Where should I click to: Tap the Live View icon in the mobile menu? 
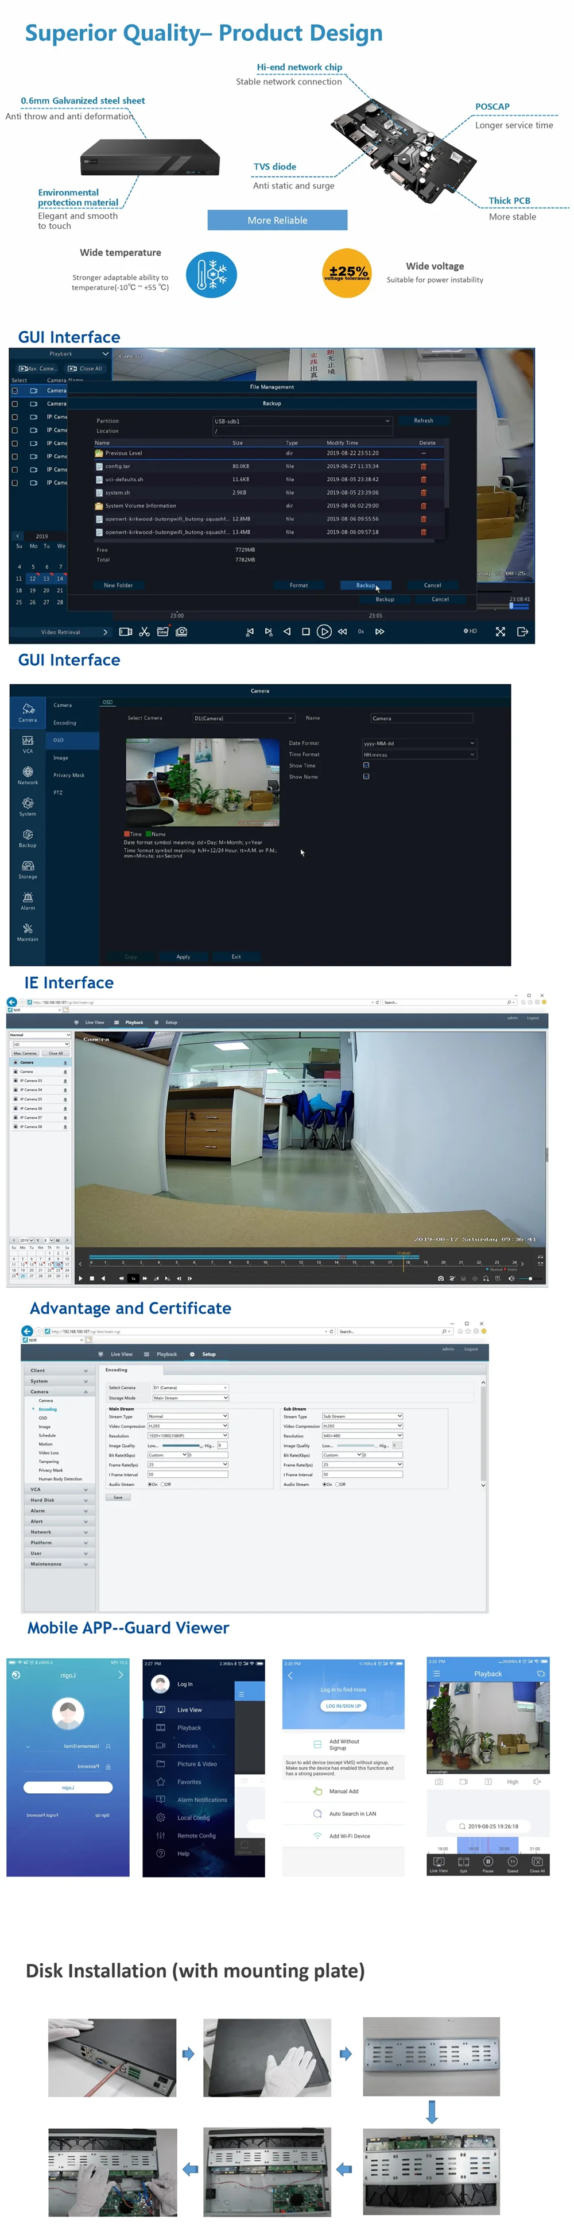pyautogui.click(x=160, y=1709)
